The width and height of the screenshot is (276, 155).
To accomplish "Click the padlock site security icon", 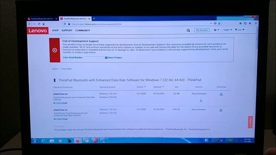I will [69, 24].
